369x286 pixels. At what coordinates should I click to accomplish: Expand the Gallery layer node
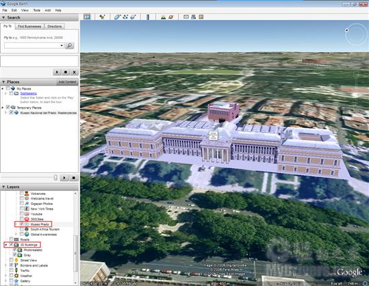[x=5, y=281]
